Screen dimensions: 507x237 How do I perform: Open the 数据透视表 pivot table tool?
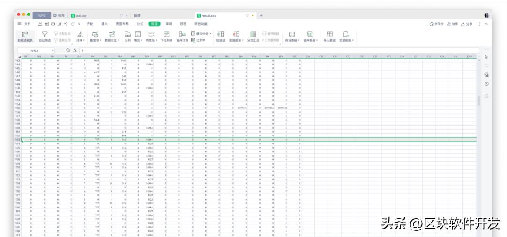click(25, 36)
